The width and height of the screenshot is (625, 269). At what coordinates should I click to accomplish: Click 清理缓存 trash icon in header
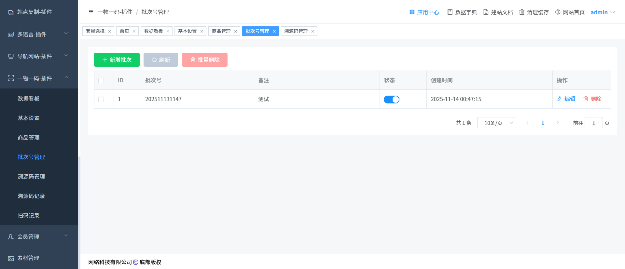[x=521, y=12]
